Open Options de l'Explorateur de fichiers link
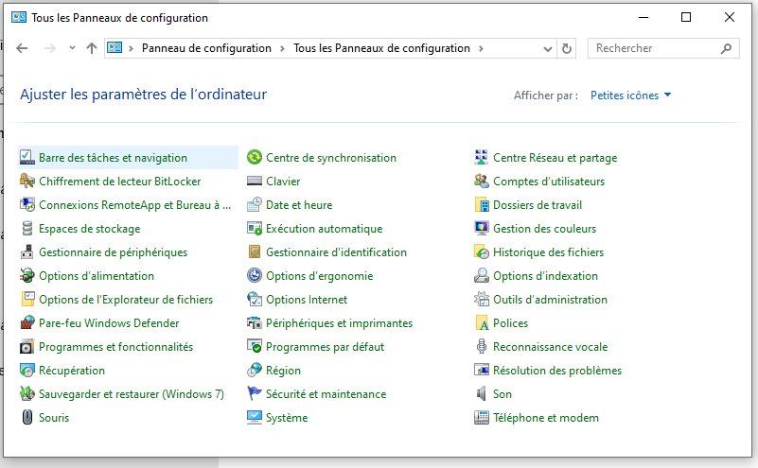 [126, 300]
